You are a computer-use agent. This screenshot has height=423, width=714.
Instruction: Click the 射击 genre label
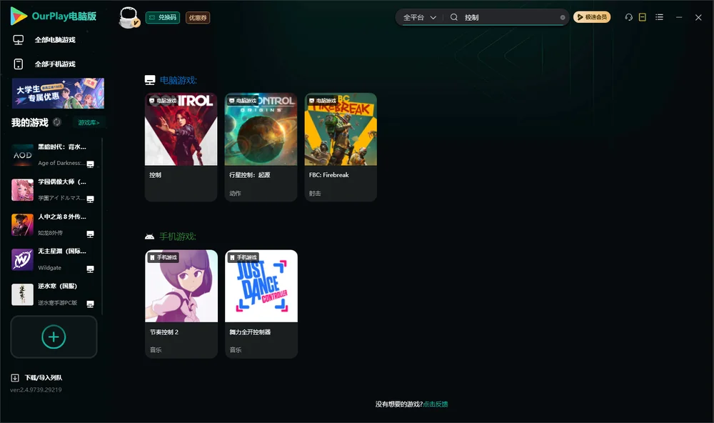tap(315, 193)
